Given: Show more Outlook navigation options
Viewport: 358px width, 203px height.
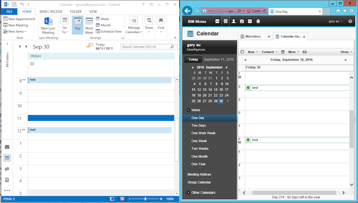Looking at the screenshot, I should (x=7, y=191).
